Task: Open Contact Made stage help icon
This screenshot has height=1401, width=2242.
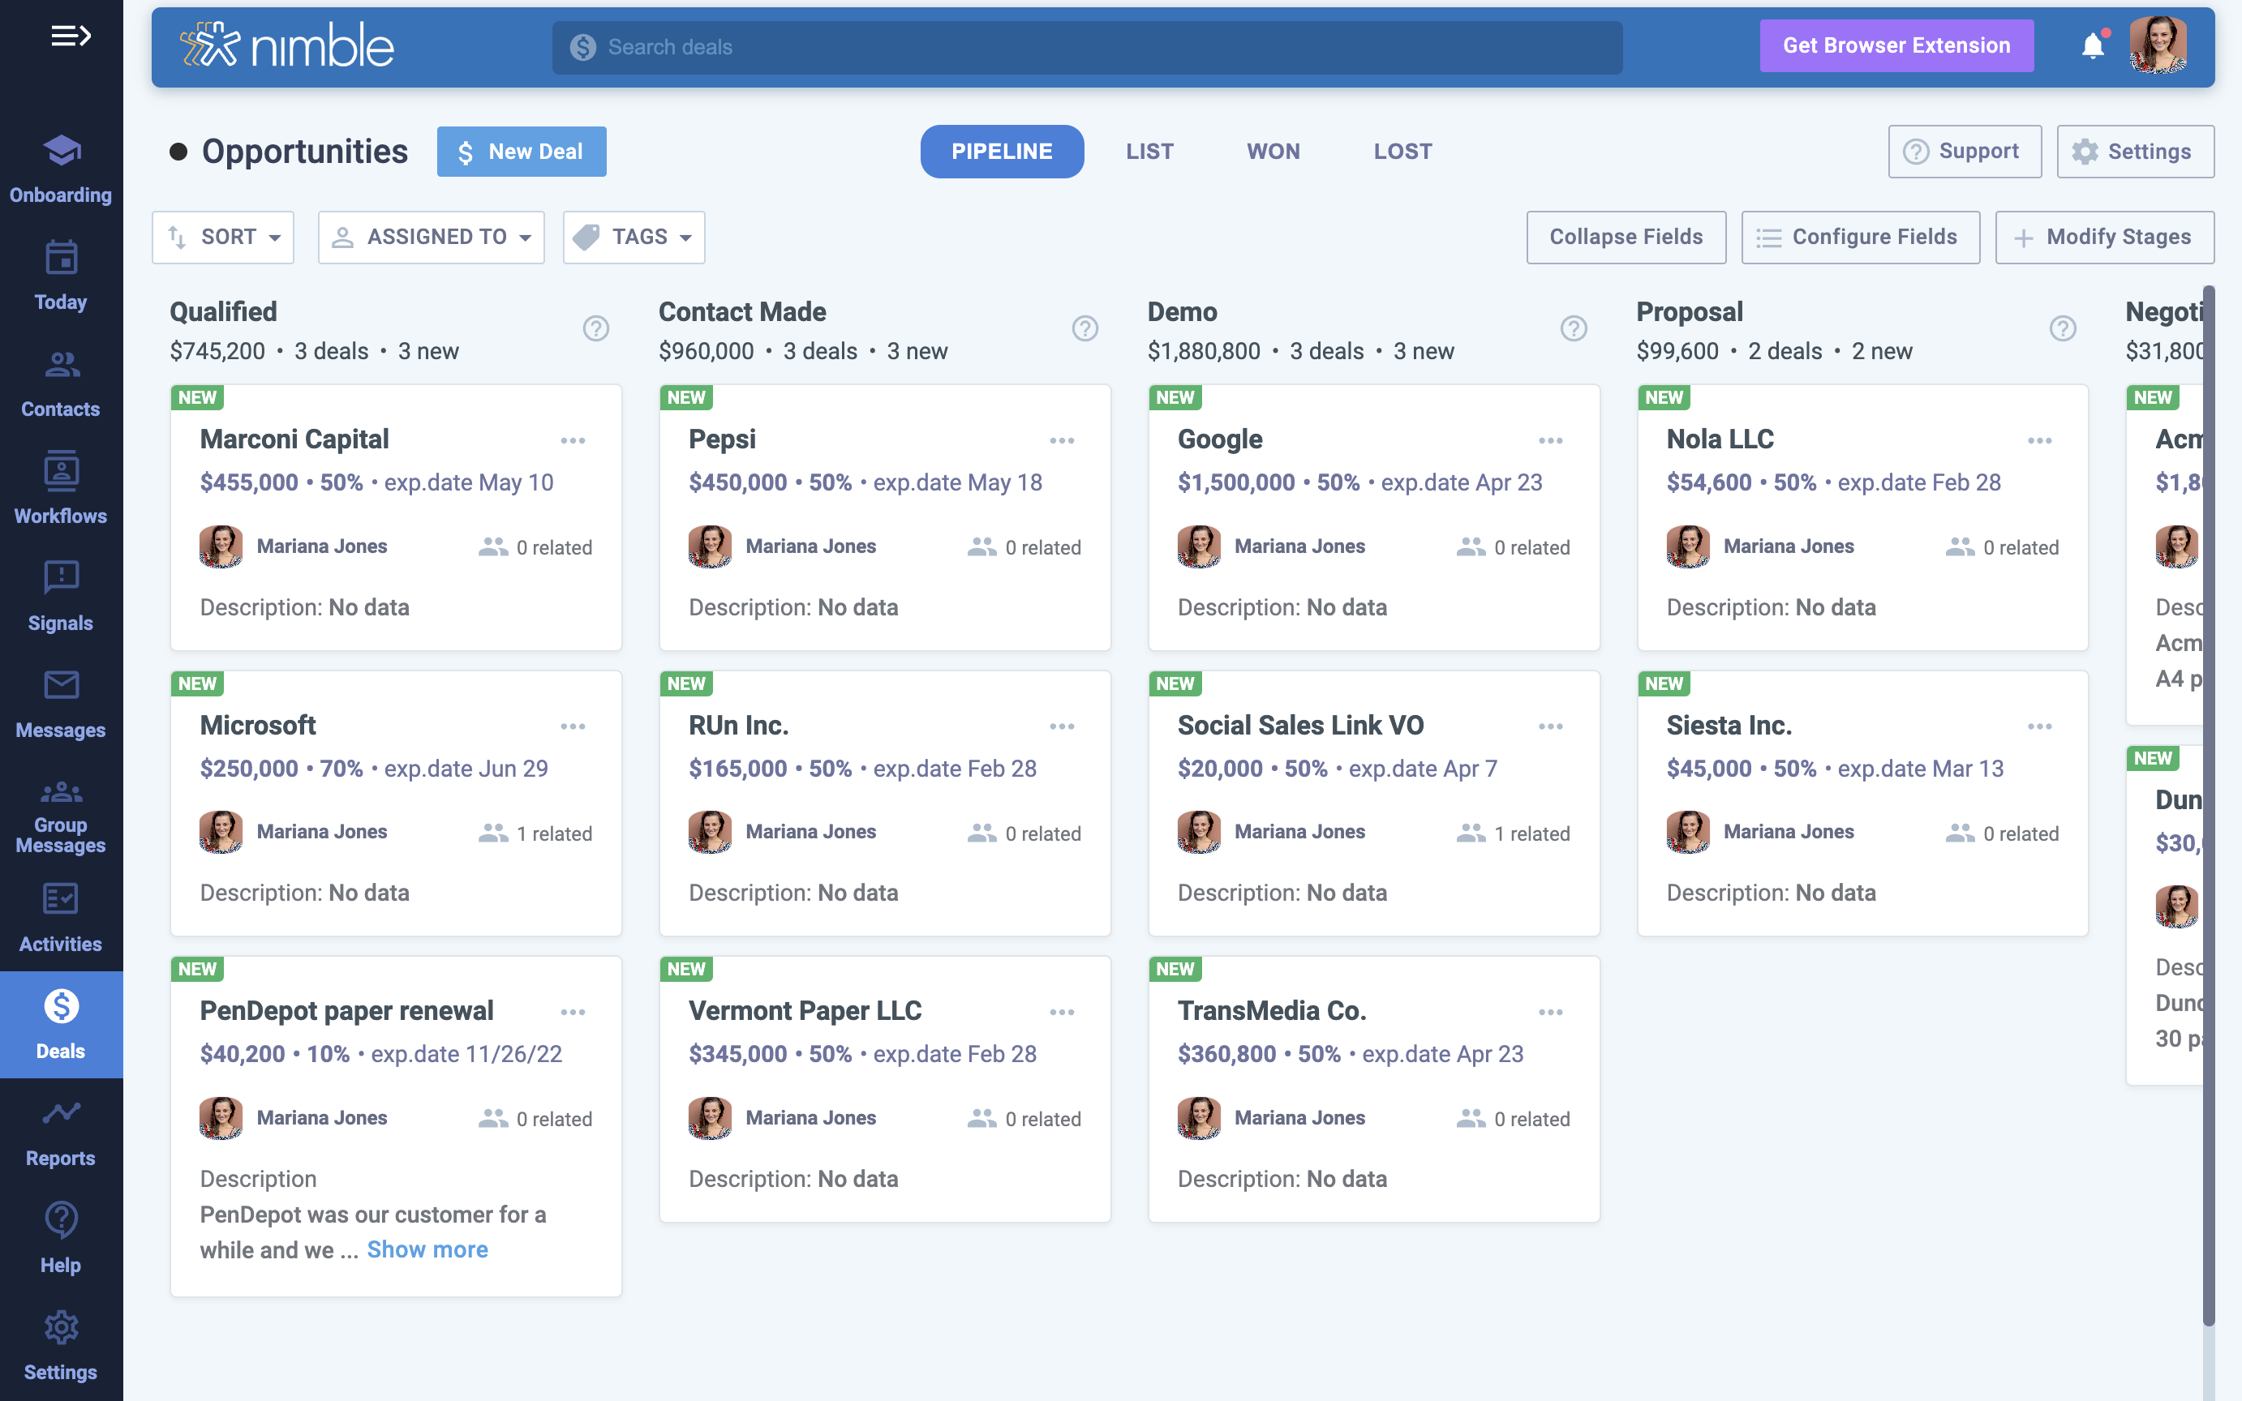Action: [1085, 328]
